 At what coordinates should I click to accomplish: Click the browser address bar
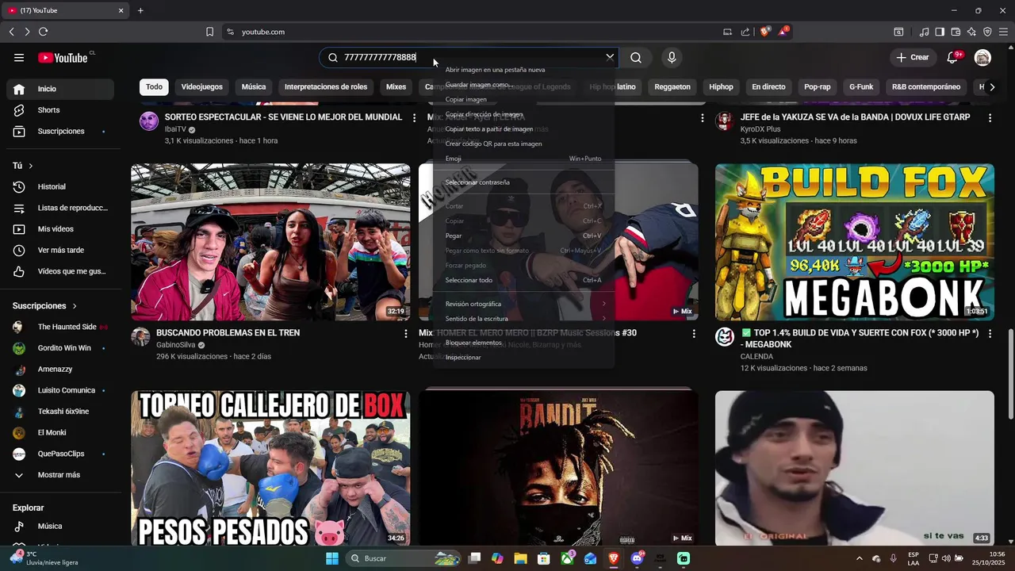click(468, 32)
